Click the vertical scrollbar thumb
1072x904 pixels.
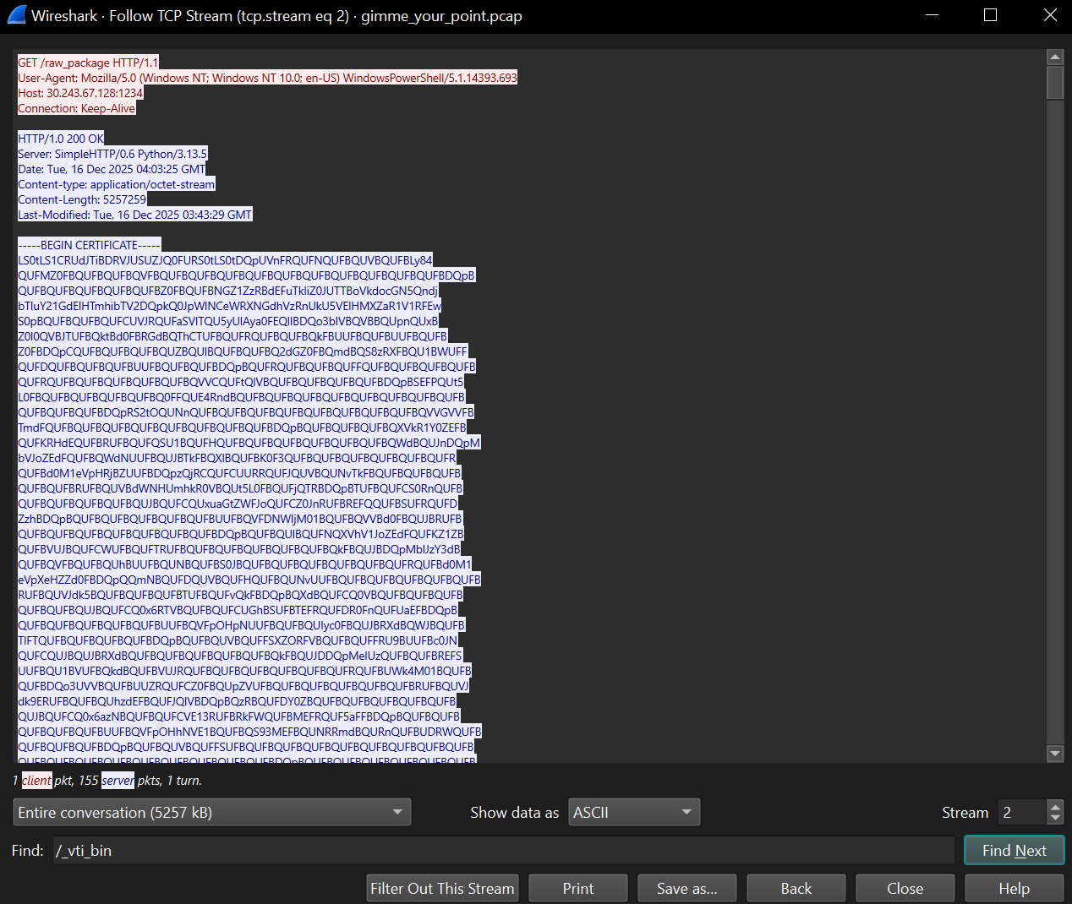tap(1054, 83)
